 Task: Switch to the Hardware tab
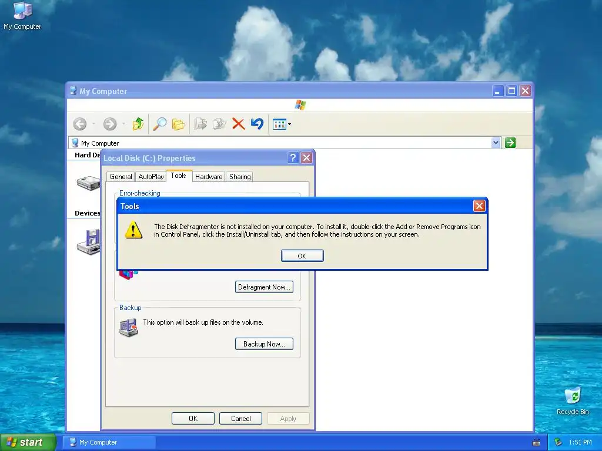[209, 176]
